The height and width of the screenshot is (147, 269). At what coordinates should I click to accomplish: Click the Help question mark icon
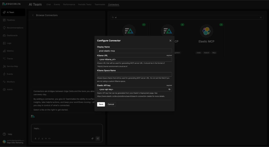tap(4, 134)
